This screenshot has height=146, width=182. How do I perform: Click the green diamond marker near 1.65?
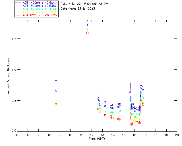pyautogui.click(x=87, y=29)
